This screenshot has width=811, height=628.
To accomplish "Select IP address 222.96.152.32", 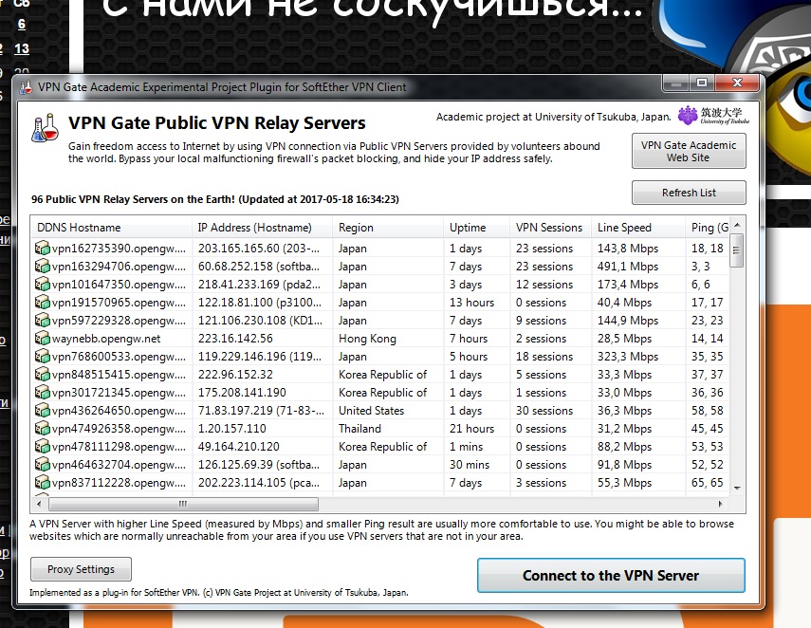I will click(235, 375).
